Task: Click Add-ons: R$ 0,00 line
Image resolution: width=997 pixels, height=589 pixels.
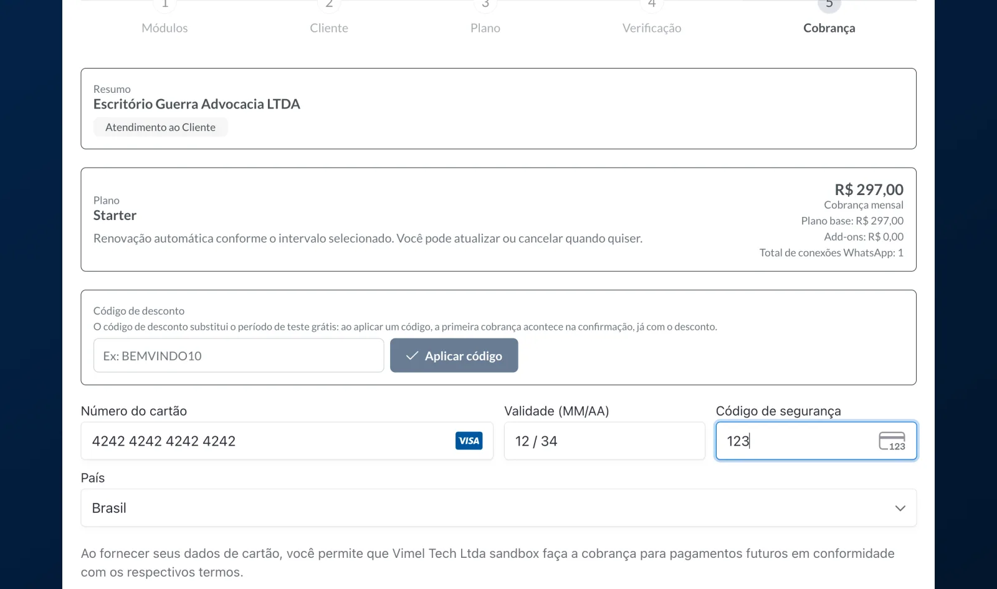Action: point(864,237)
